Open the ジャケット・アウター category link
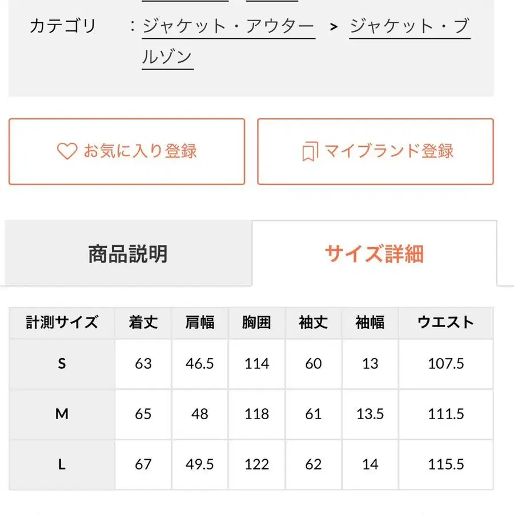This screenshot has width=514, height=514. [228, 26]
